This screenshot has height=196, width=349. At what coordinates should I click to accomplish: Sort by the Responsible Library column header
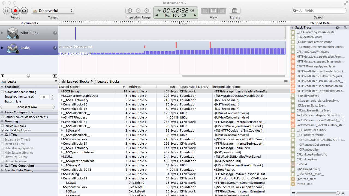coord(195,87)
